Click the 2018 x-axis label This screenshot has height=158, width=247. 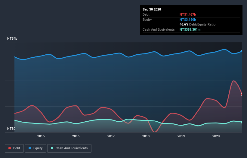point(146,136)
